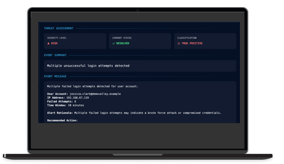Image resolution: width=284 pixels, height=164 pixels.
Task: Select the Classification card
Action: click(x=205, y=41)
